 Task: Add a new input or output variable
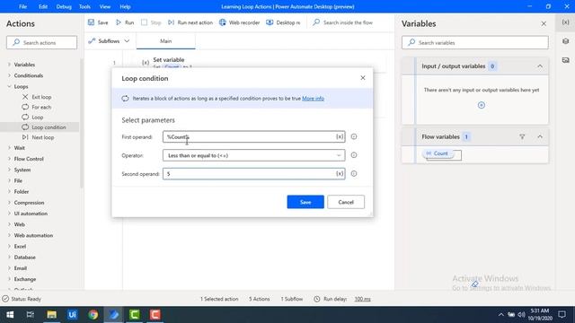click(482, 106)
